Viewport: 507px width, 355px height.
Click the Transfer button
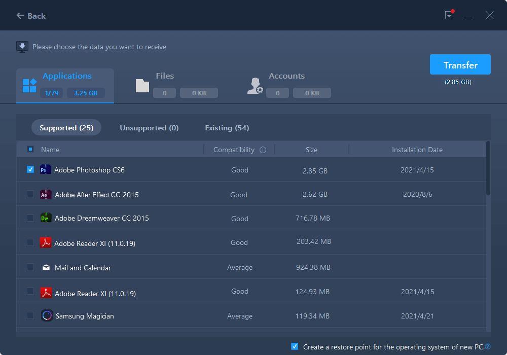460,64
